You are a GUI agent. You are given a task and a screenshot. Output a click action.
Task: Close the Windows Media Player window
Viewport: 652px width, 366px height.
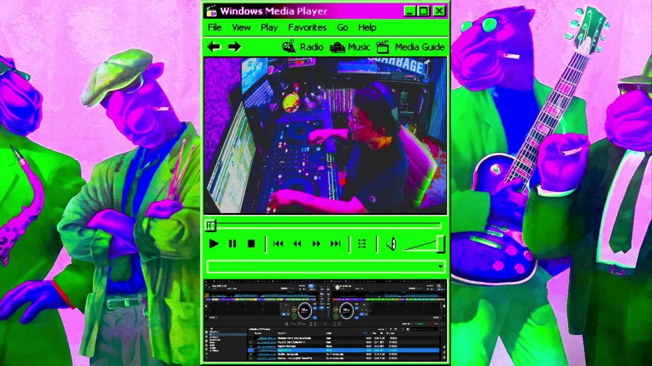click(440, 11)
